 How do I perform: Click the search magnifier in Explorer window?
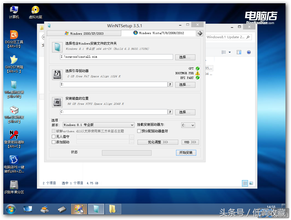(x=248, y=37)
